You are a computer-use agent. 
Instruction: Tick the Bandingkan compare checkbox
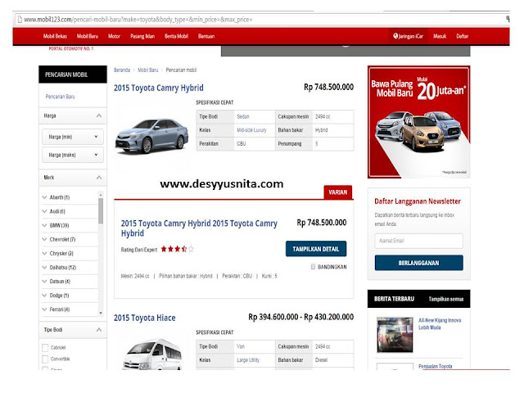click(313, 267)
